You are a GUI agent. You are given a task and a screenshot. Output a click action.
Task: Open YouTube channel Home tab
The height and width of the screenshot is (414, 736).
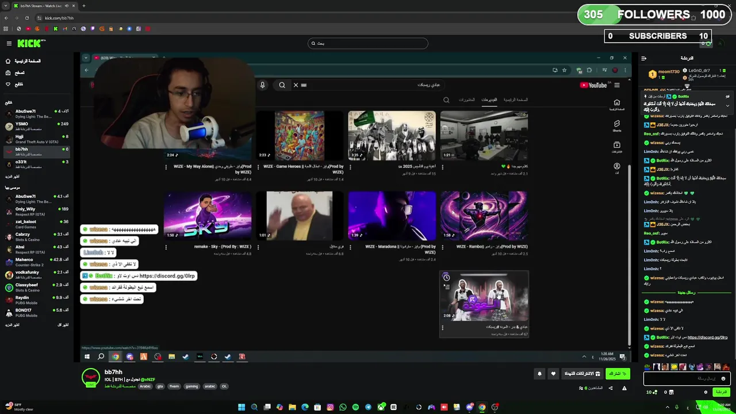coord(516,100)
